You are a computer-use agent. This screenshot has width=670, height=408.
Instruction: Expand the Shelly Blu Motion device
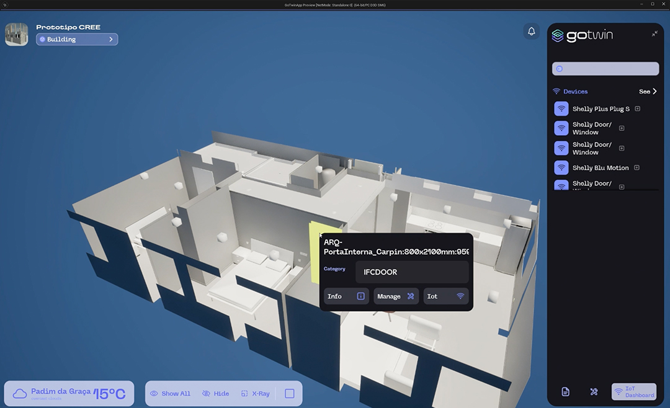[636, 167]
